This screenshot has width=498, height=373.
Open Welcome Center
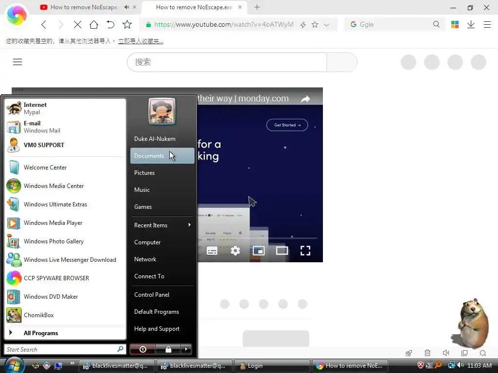65,168
